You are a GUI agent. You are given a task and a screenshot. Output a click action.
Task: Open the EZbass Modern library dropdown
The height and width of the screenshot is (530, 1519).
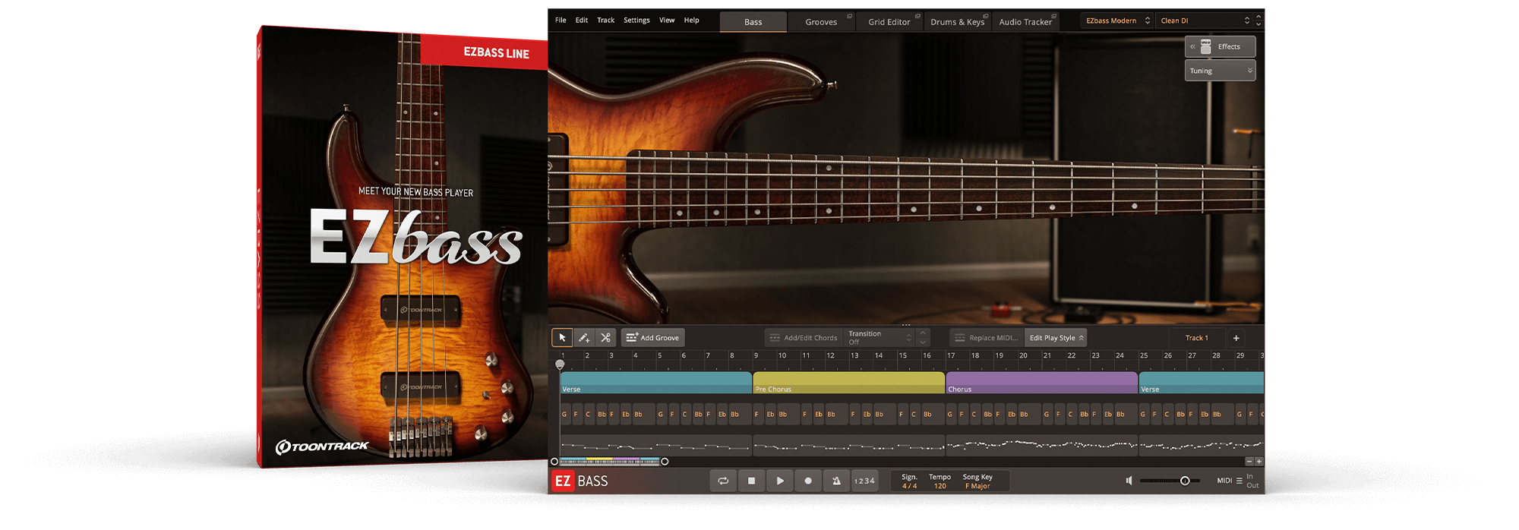(x=1116, y=21)
